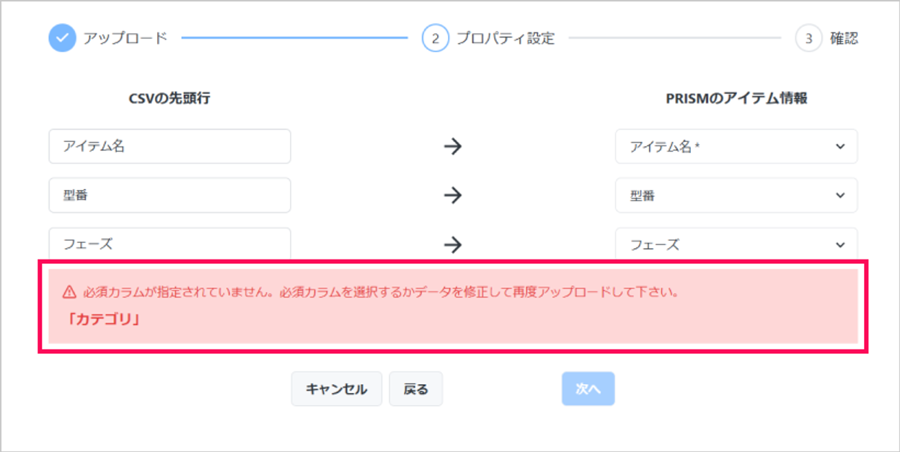The width and height of the screenshot is (900, 452).
Task: Click the 「カテゴリ」 missing column text
Action: [102, 319]
